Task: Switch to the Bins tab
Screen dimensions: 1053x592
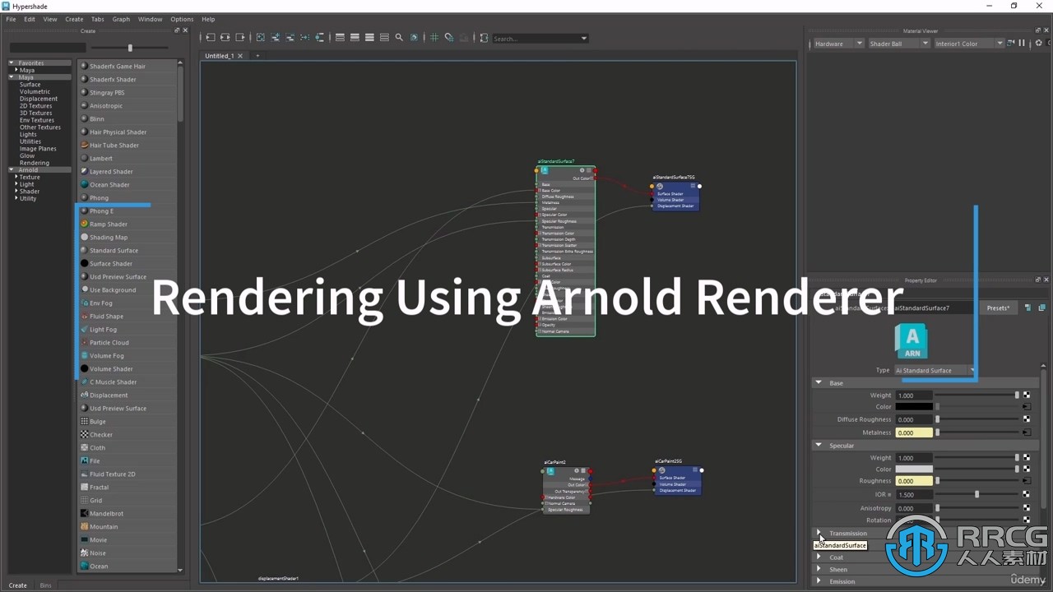Action: pyautogui.click(x=45, y=585)
